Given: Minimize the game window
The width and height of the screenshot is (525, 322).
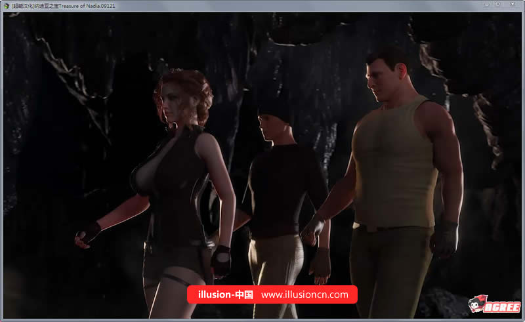Looking at the screenshot, I should click(484, 5).
